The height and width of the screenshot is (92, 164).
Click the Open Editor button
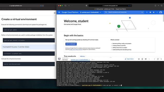pos(129,59)
